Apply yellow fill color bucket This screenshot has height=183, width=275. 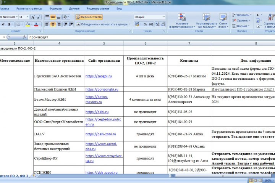pyautogui.click(x=27, y=24)
